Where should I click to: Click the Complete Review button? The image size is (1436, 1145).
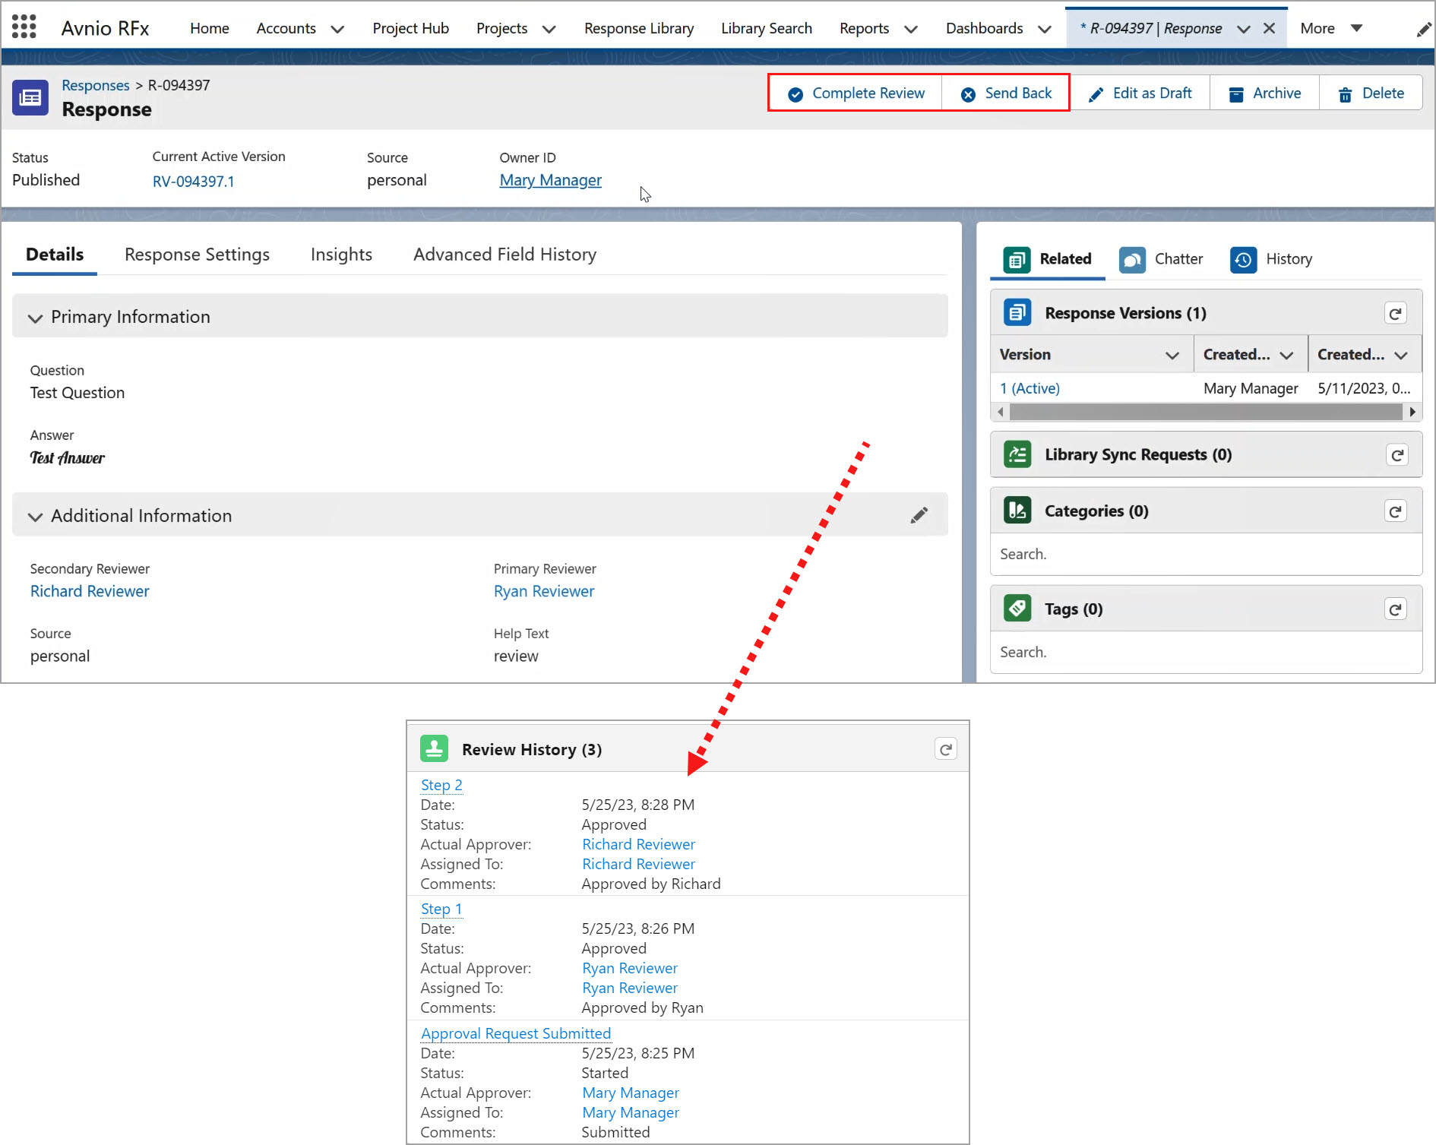click(x=856, y=93)
